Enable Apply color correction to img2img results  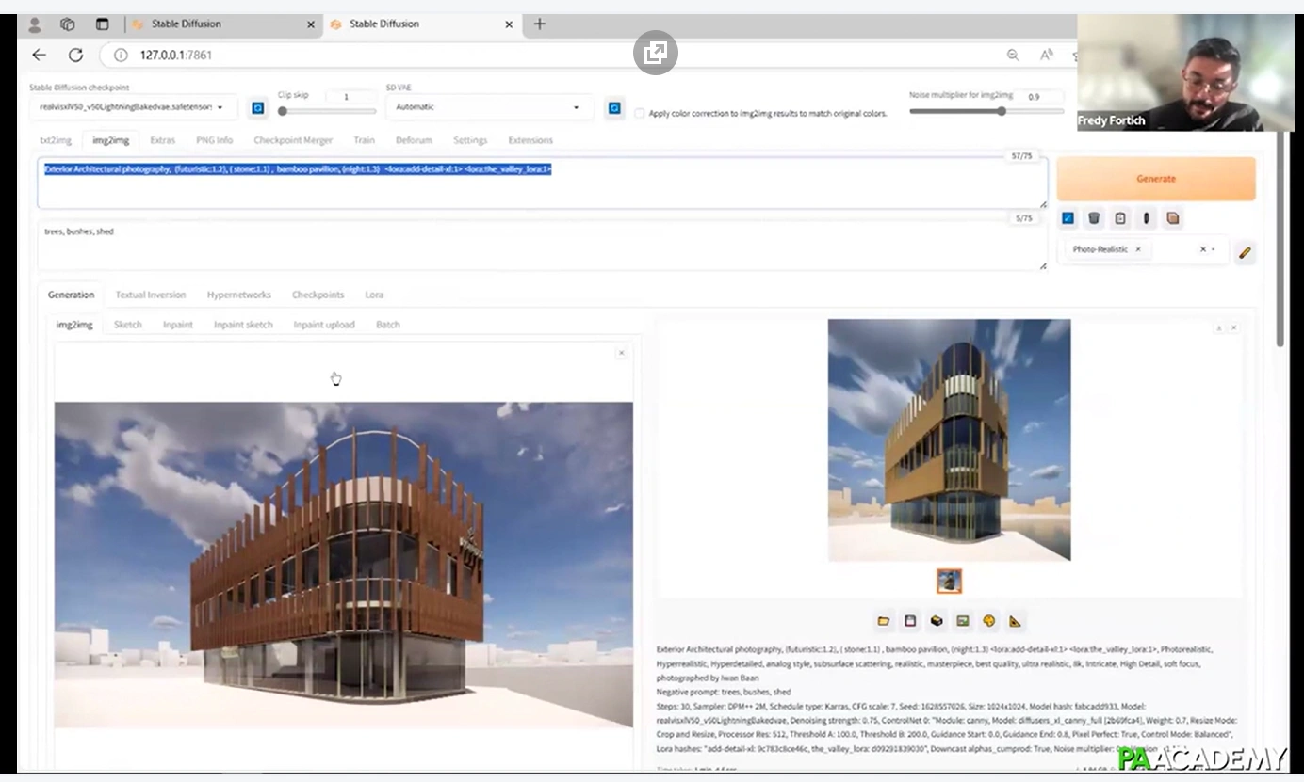click(638, 113)
